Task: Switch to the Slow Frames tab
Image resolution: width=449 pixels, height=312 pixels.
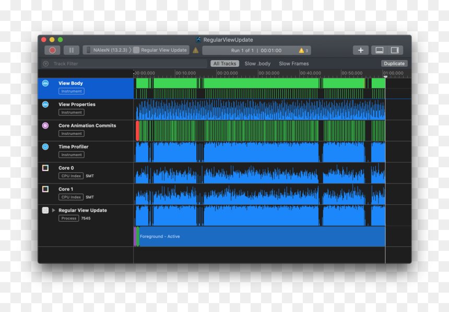Action: click(x=294, y=64)
